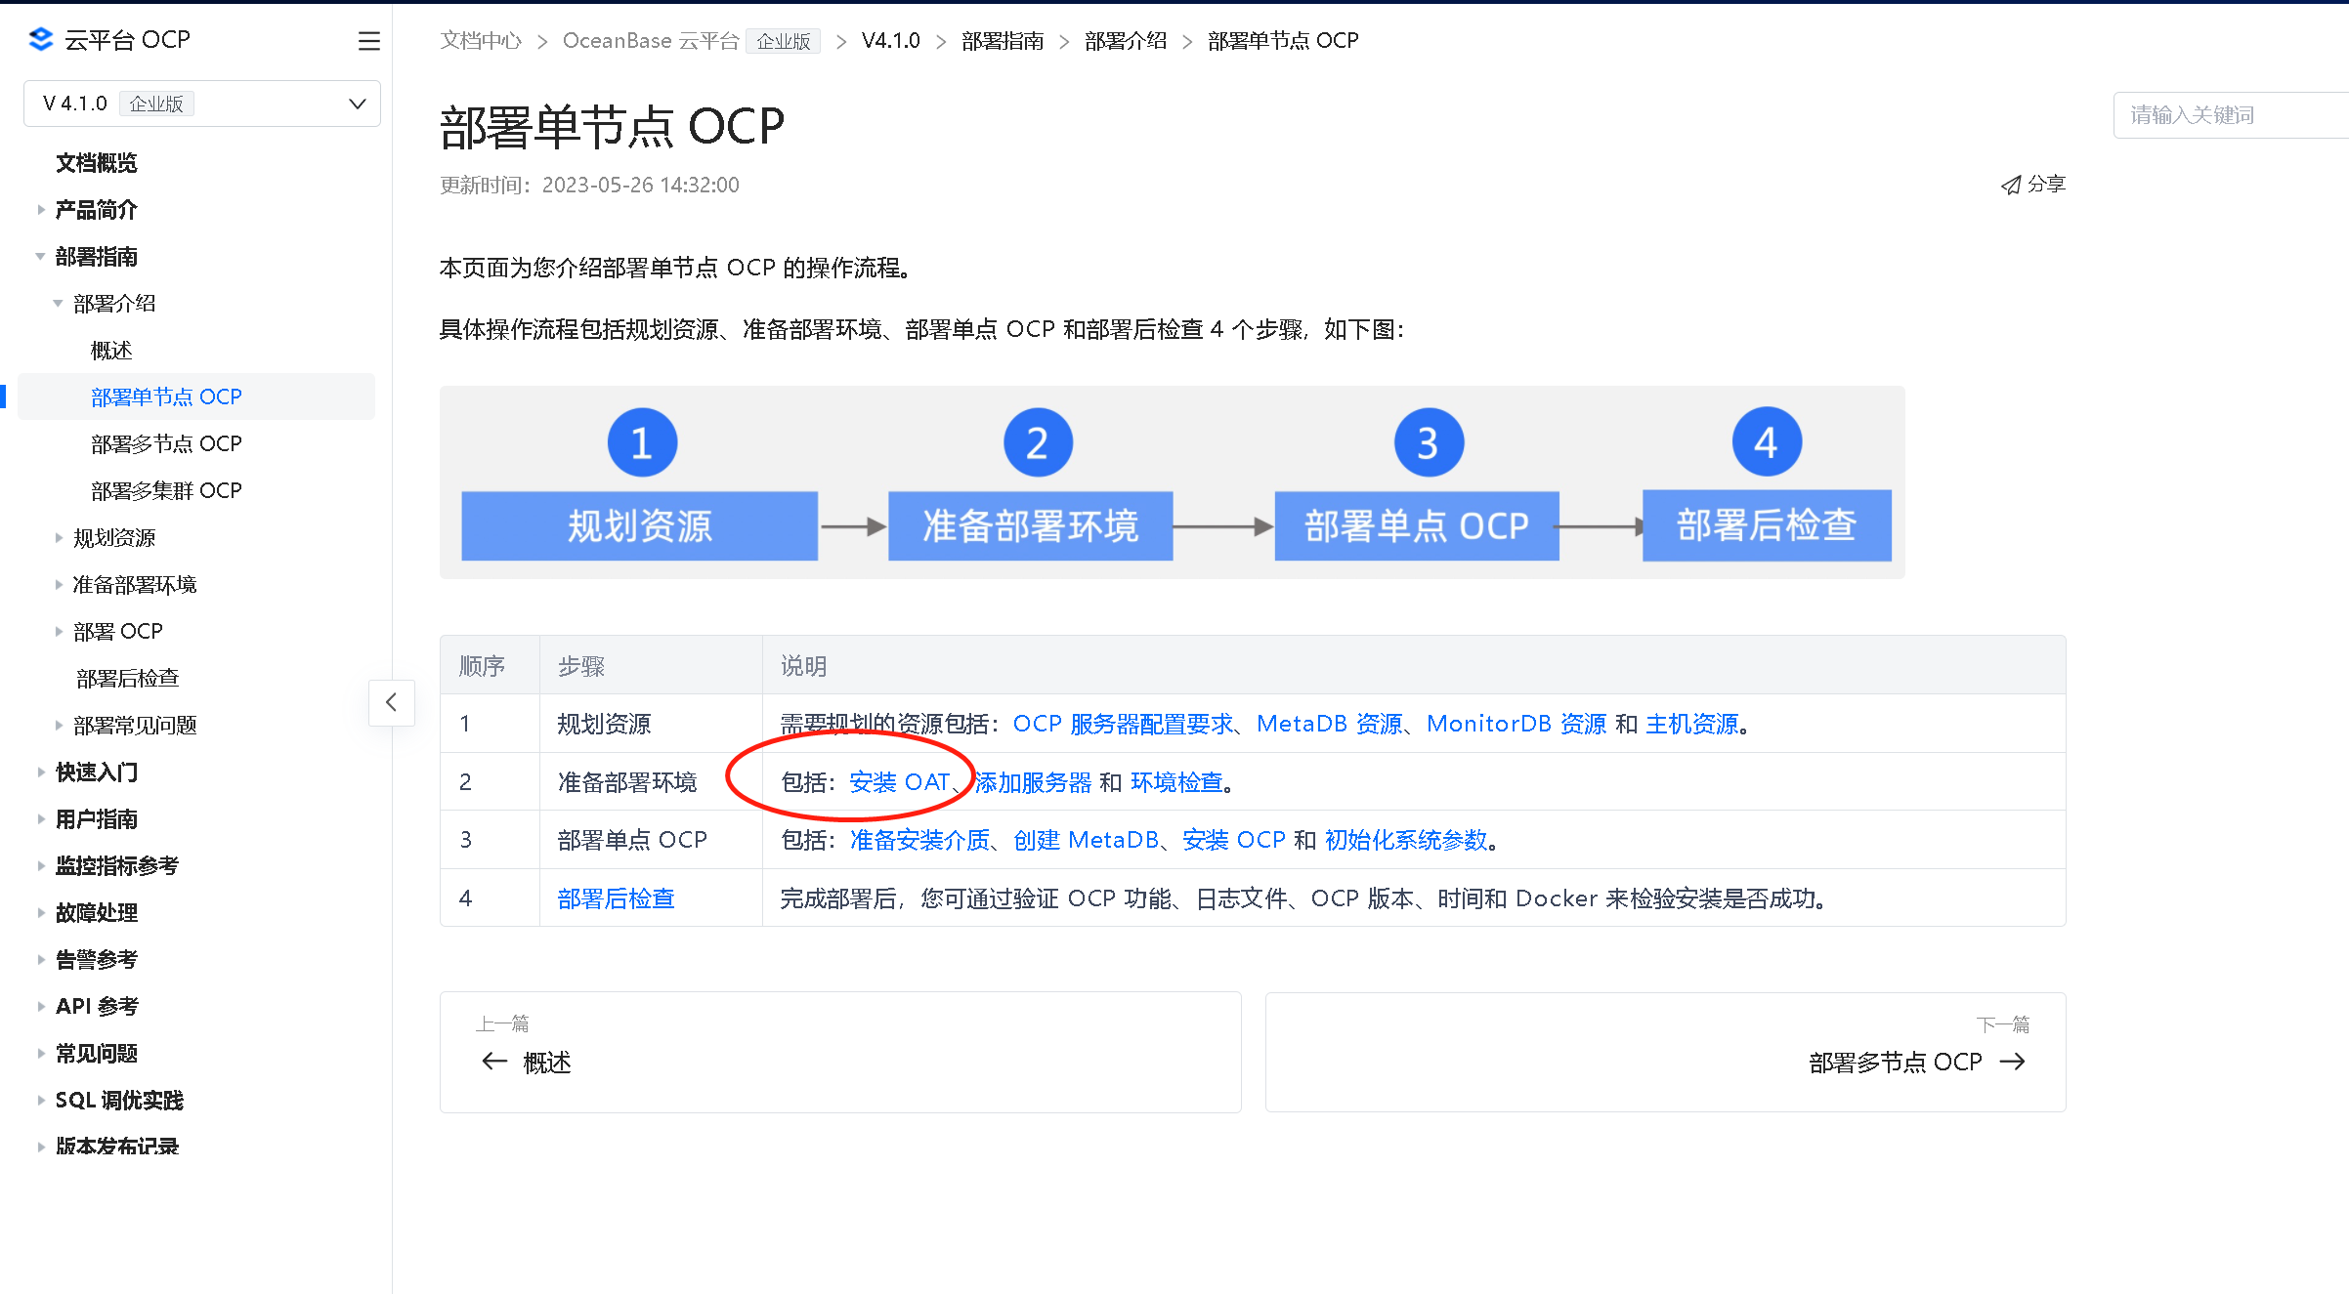Expand the 快速入门 section arrow
This screenshot has height=1294, width=2349.
pos(41,772)
